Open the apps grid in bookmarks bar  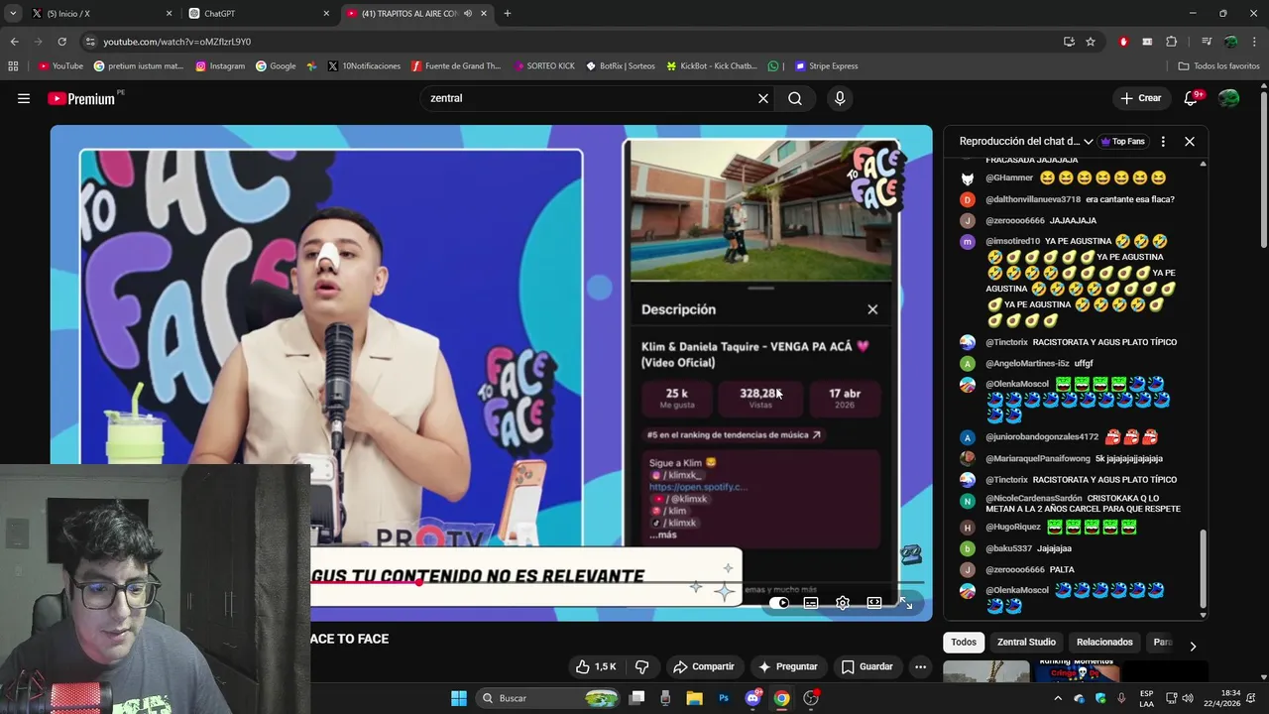click(x=13, y=66)
